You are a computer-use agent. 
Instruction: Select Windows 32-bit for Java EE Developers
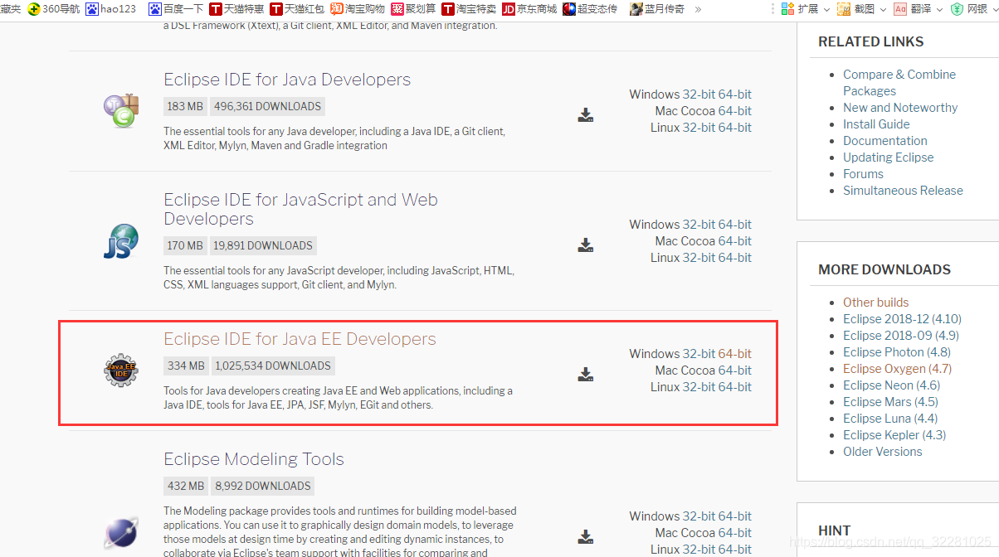tap(699, 354)
